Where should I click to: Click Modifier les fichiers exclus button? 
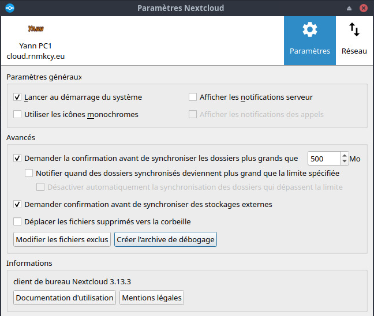(x=62, y=239)
